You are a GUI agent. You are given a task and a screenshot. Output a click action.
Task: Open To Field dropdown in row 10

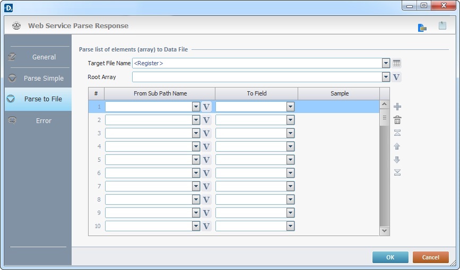click(290, 226)
